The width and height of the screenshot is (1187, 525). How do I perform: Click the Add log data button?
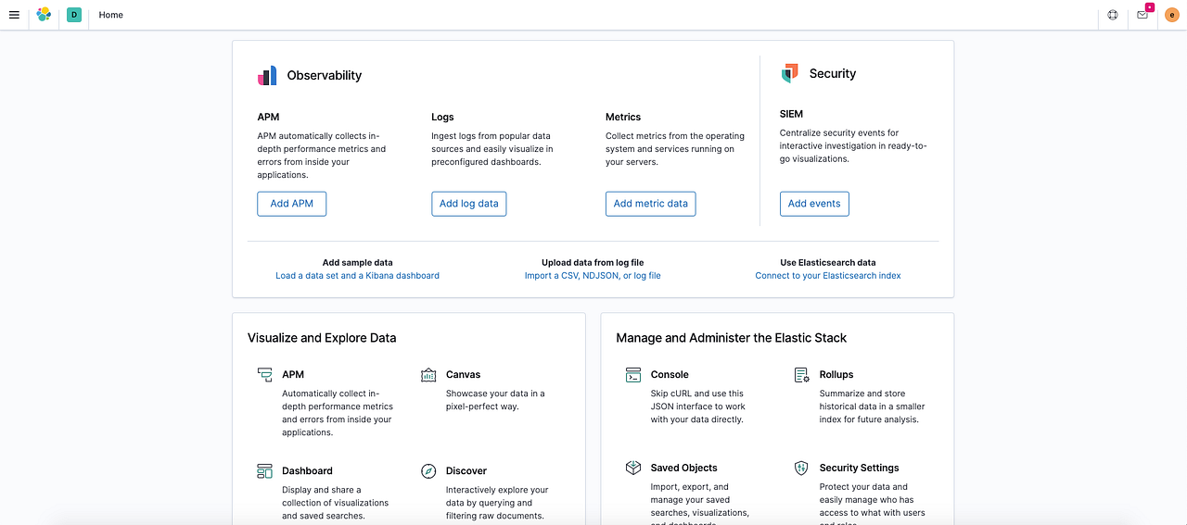(x=468, y=204)
